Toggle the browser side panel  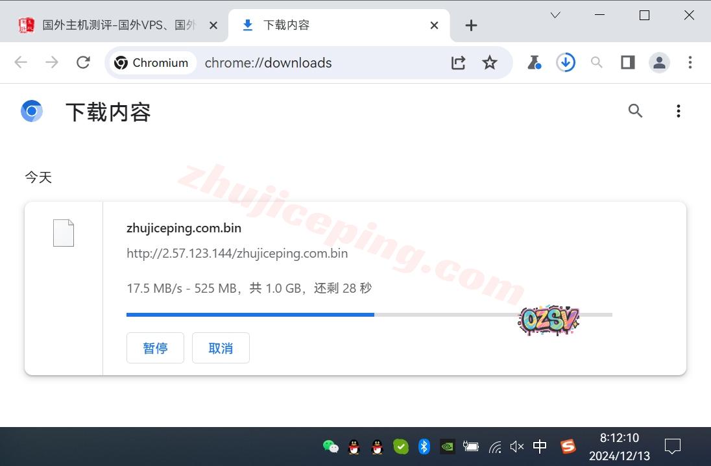[x=627, y=62]
